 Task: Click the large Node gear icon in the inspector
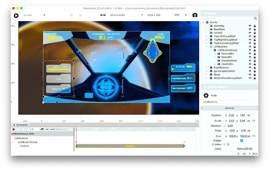click(206, 95)
